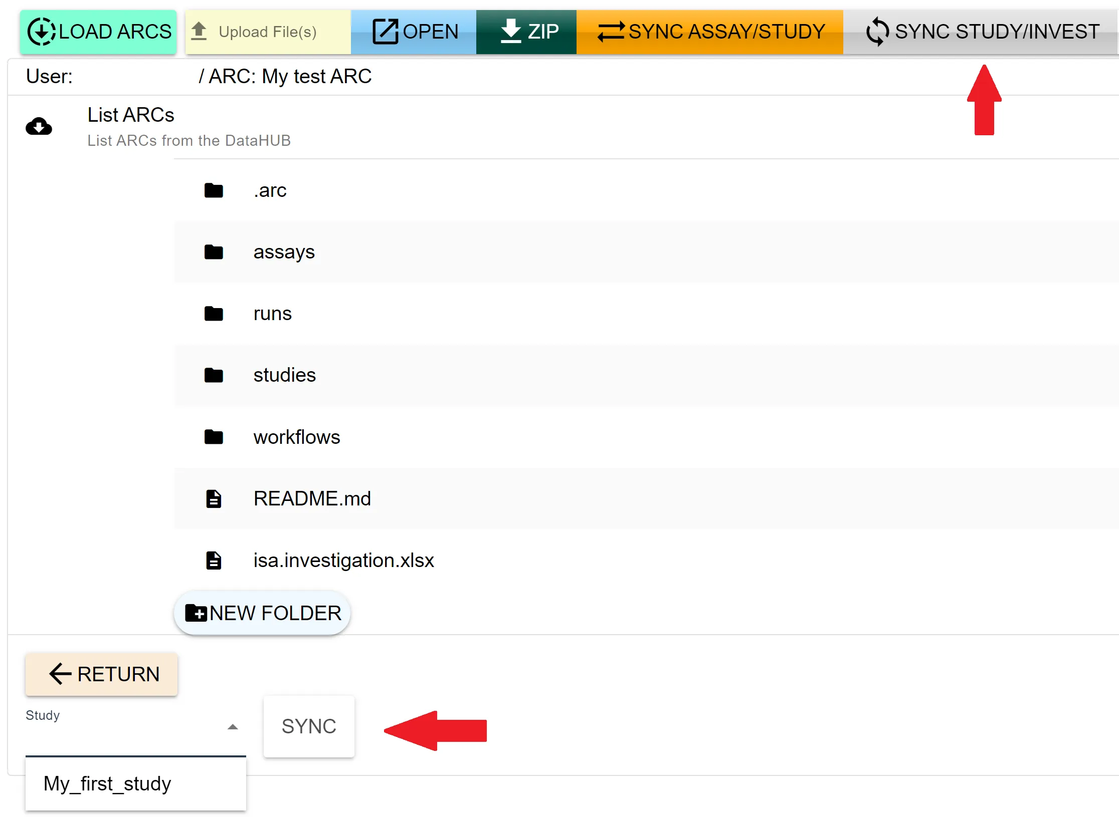Click the folder icon beside workflows
1119x817 pixels.
214,437
